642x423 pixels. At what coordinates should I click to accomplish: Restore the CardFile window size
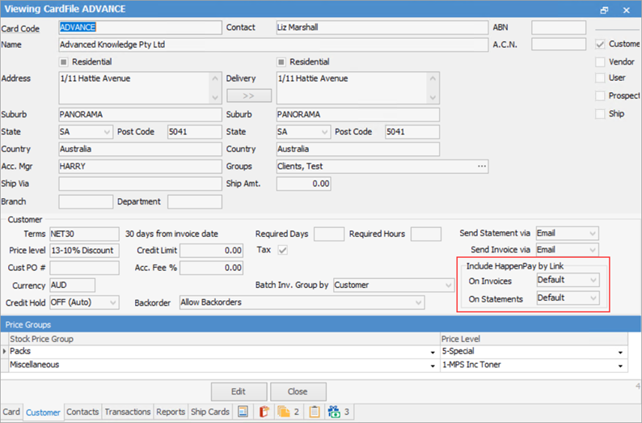[604, 11]
